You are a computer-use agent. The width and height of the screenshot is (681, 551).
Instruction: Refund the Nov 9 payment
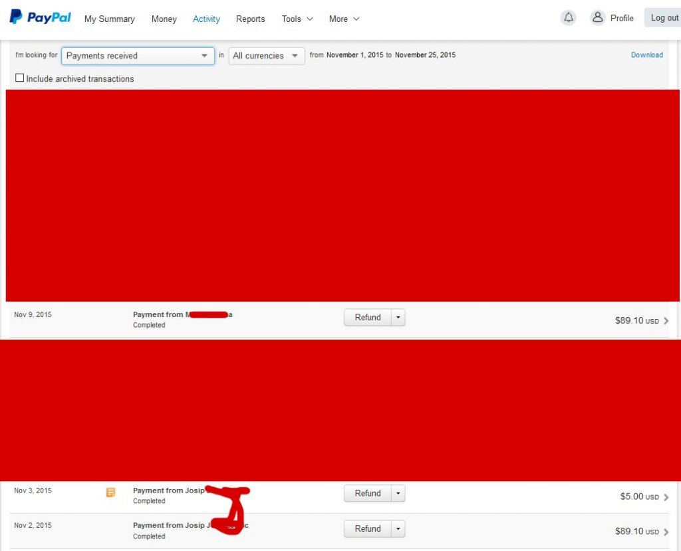pyautogui.click(x=368, y=318)
